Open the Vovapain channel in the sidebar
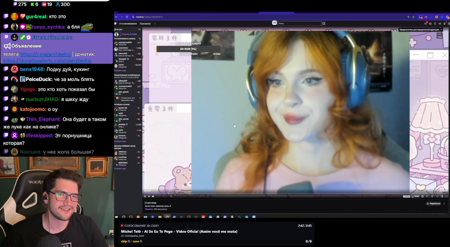The width and height of the screenshot is (450, 247). 128,60
